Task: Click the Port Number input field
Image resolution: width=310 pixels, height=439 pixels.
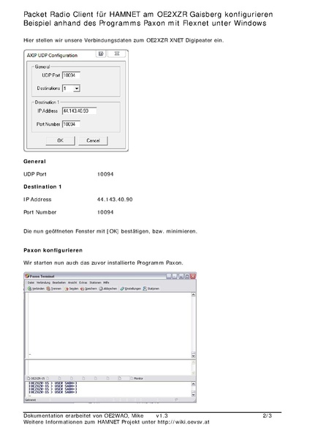Action: [71, 124]
